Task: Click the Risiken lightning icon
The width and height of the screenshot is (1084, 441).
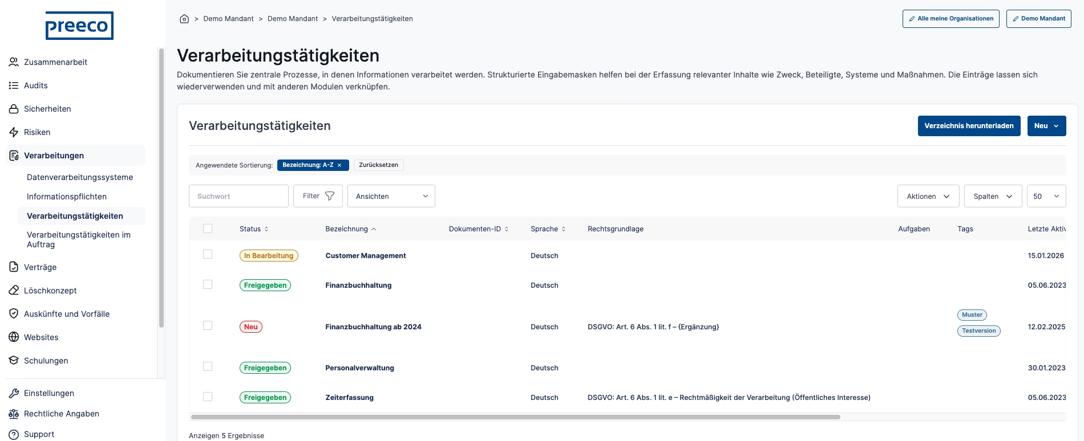Action: [14, 132]
